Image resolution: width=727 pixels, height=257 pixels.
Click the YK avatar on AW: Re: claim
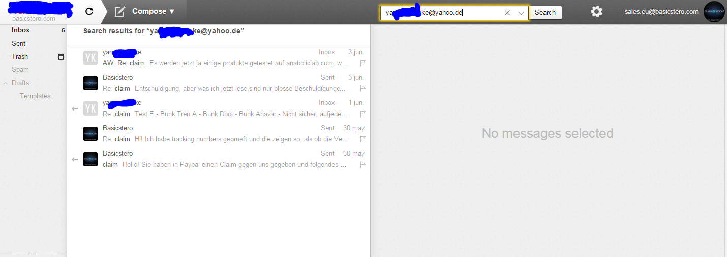tap(90, 58)
